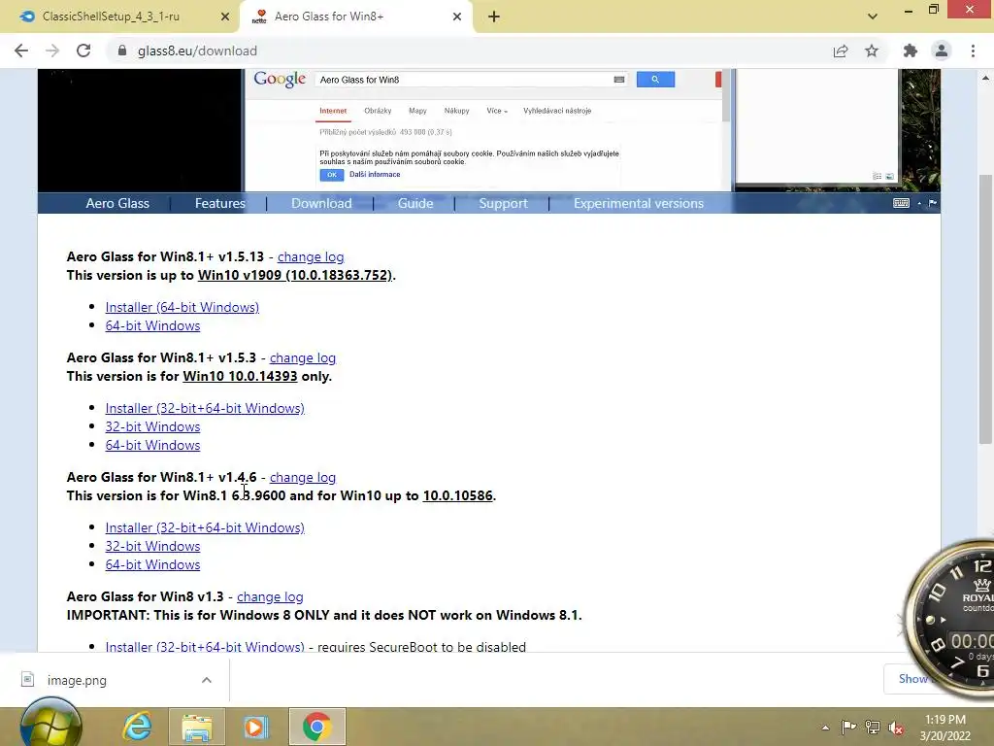Open the Aero Glass menu item

(x=117, y=204)
